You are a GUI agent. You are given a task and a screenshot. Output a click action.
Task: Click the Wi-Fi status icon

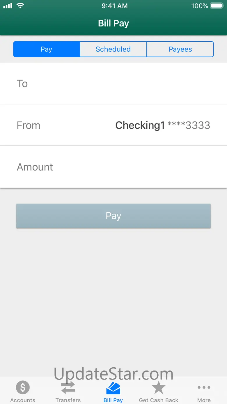click(x=20, y=6)
